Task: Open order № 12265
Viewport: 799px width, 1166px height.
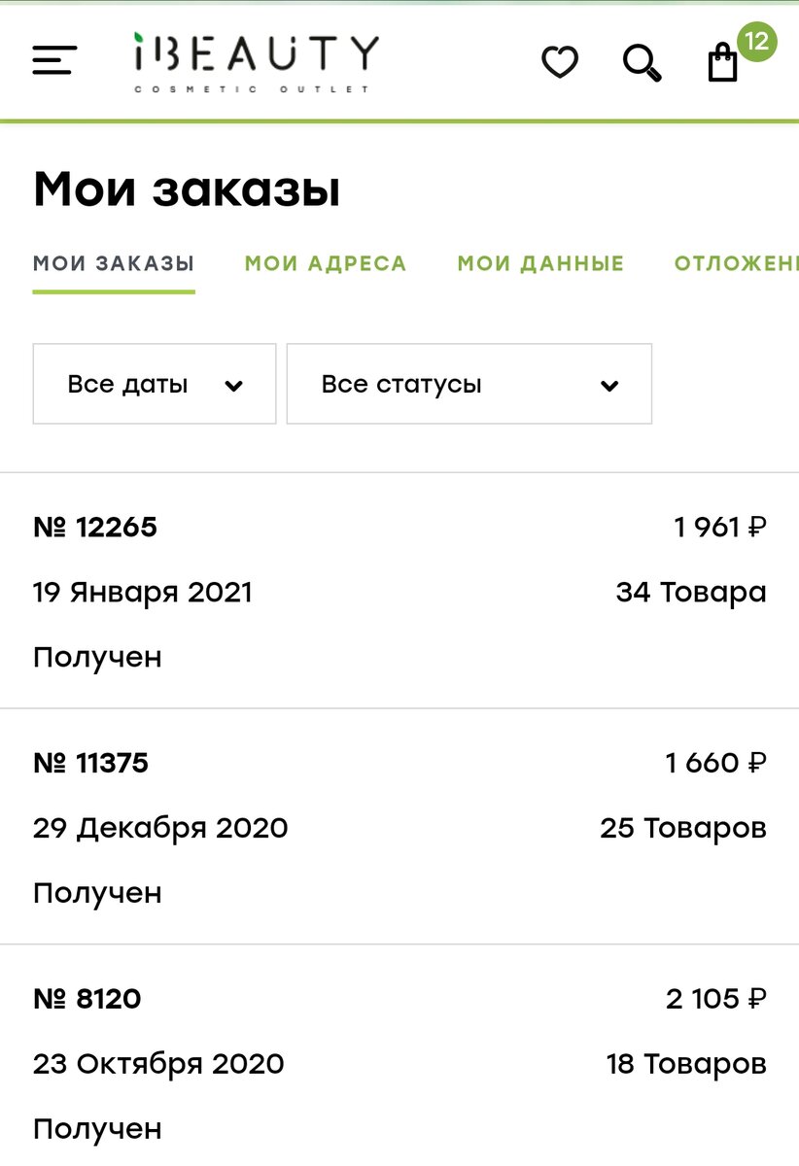Action: (399, 591)
